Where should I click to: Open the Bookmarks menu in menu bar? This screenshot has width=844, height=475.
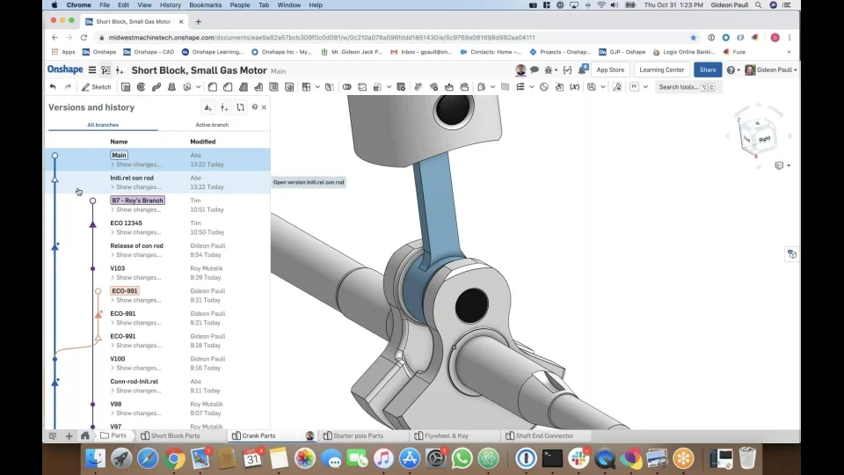(205, 5)
